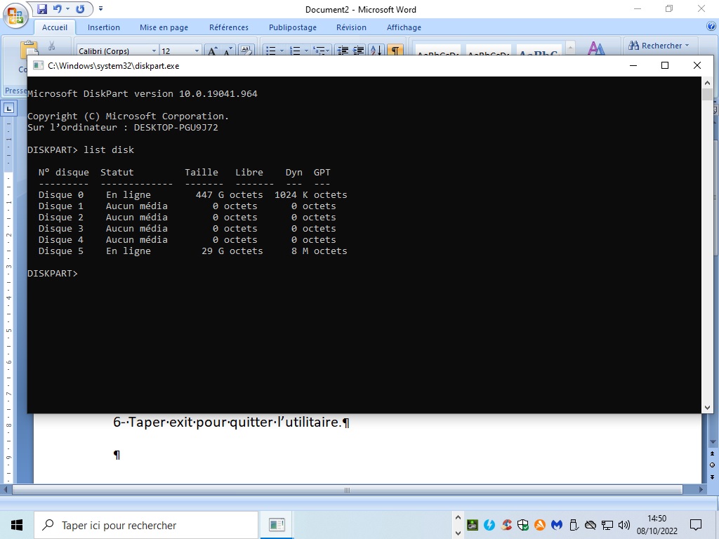Click the Redo icon in Quick Access toolbar
Screen dimensions: 719x539
pos(80,9)
